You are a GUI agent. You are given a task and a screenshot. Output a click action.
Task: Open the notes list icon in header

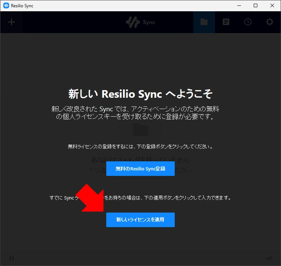tap(226, 22)
